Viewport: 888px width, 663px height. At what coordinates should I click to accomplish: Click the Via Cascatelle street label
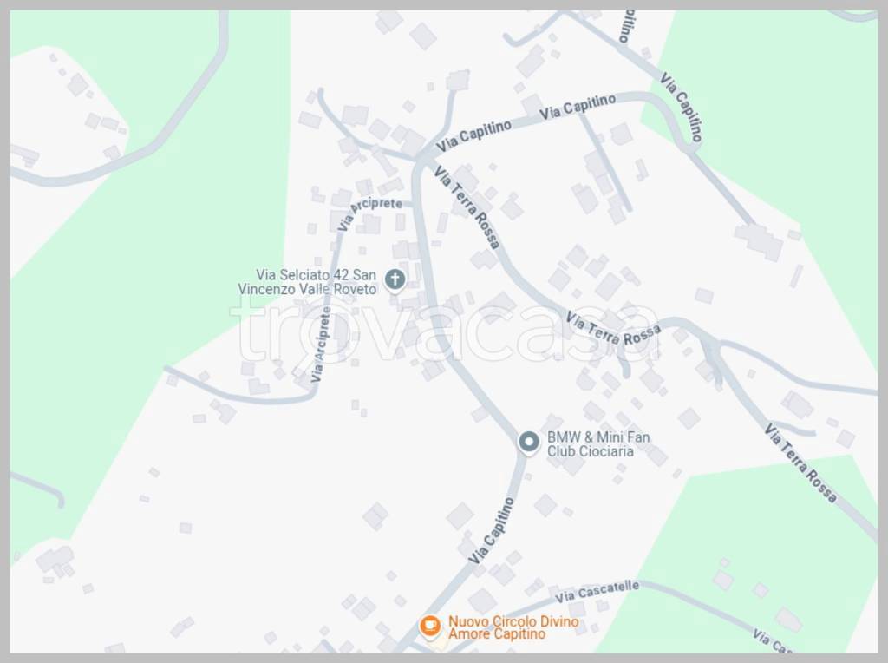point(597,592)
